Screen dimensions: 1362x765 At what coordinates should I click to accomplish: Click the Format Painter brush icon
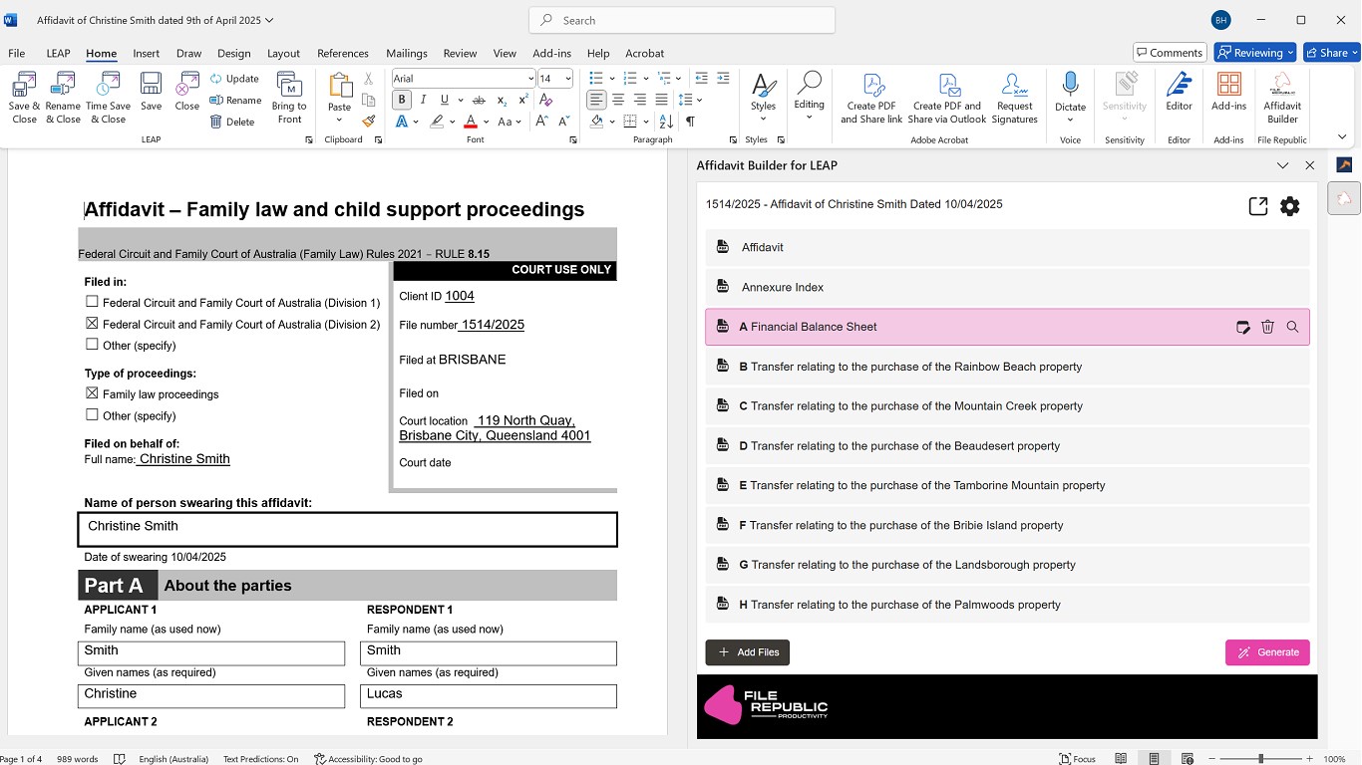(x=369, y=122)
